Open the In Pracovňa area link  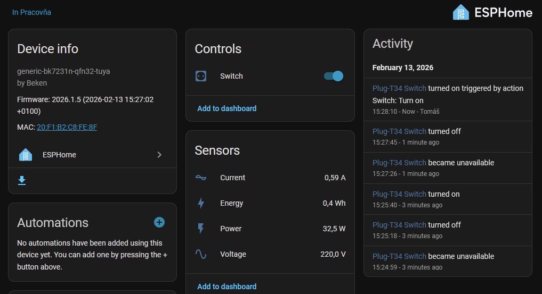[x=31, y=12]
